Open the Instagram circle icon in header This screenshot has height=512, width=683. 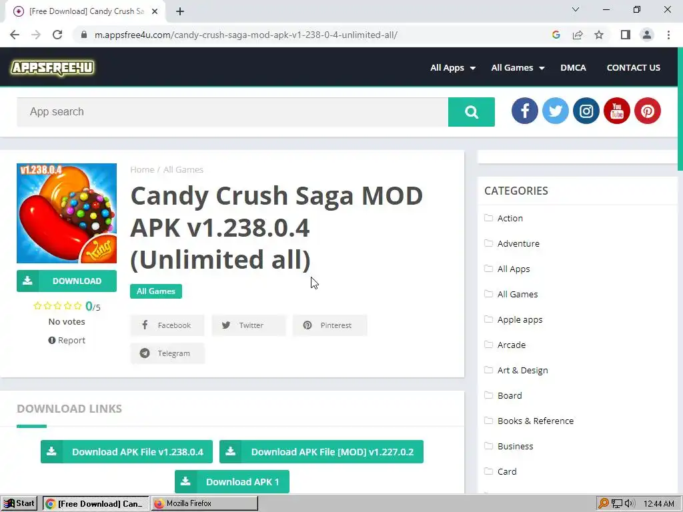[586, 111]
